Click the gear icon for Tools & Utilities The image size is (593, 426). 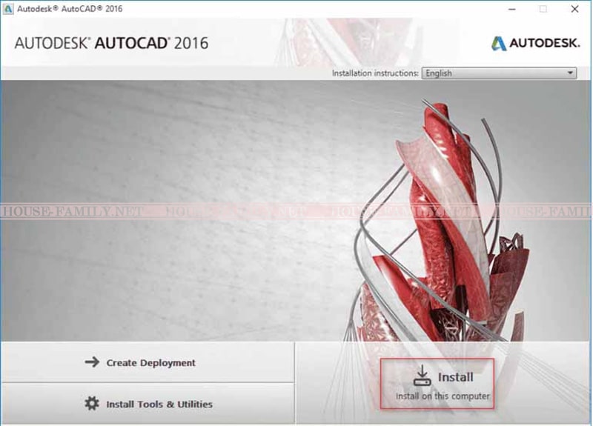coord(92,403)
